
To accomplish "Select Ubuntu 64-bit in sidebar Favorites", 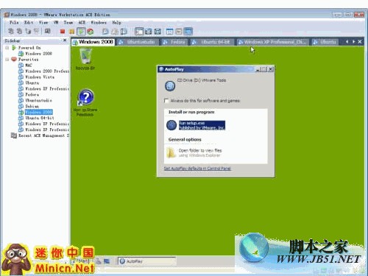I will point(40,118).
